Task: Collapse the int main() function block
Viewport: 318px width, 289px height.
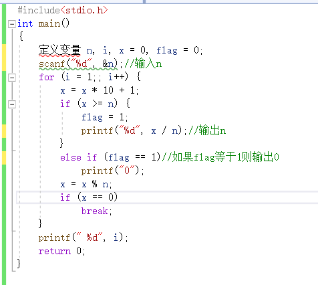Action: 12,24
